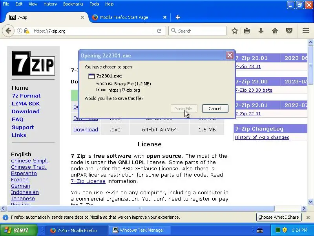Select the French language link
The width and height of the screenshot is (314, 236).
(x=20, y=180)
